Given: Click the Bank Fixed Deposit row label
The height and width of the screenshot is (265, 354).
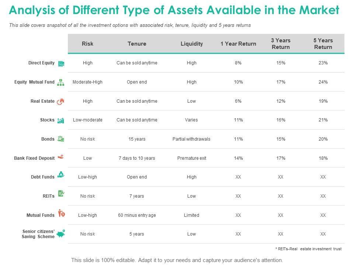Looking at the screenshot, I should [x=34, y=158].
